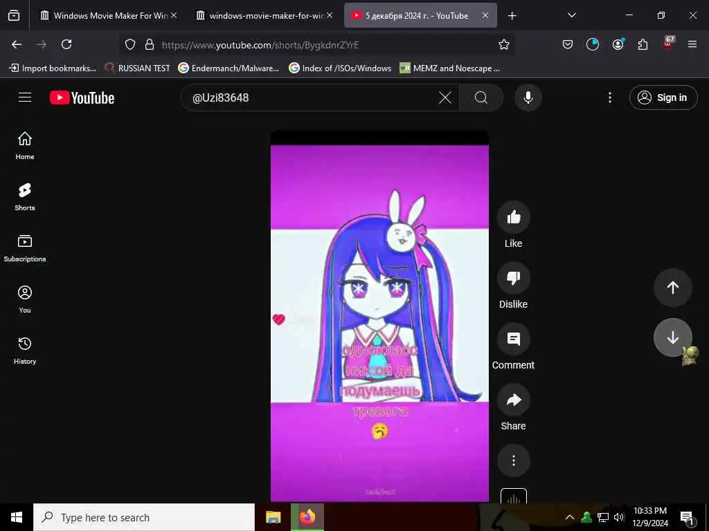Image resolution: width=709 pixels, height=531 pixels.
Task: Reload the current page
Action: point(66,44)
